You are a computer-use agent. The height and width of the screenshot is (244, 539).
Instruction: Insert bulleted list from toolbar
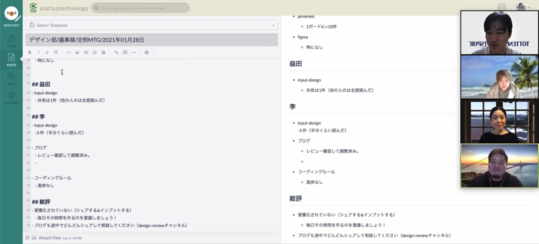[86, 52]
